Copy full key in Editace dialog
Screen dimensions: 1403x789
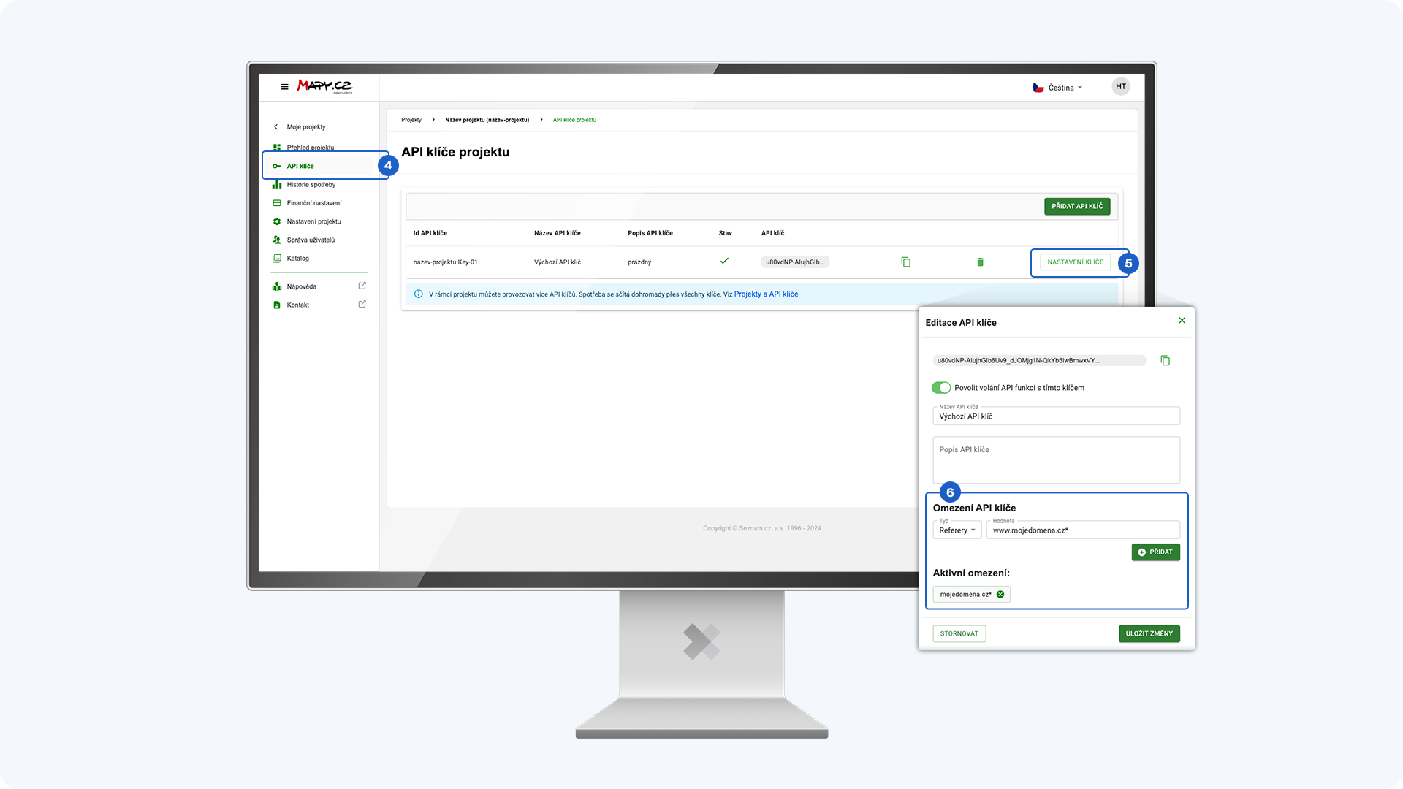click(1165, 361)
